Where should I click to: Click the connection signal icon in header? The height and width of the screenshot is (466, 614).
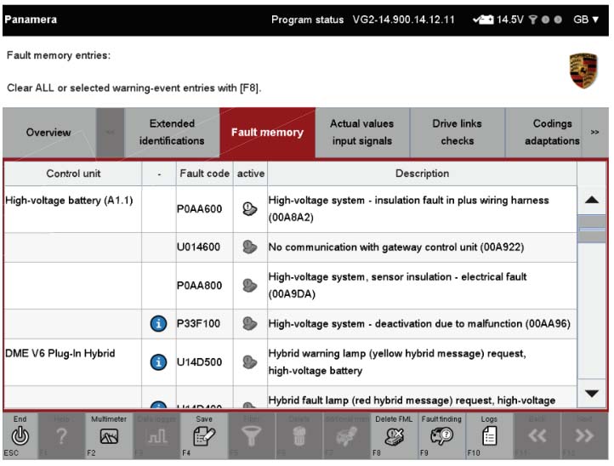point(532,20)
